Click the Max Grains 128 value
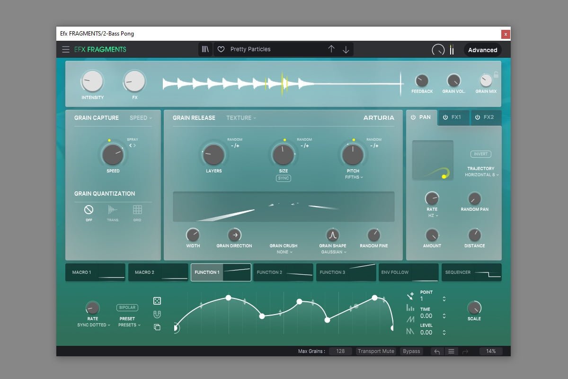The image size is (568, 379). point(340,352)
